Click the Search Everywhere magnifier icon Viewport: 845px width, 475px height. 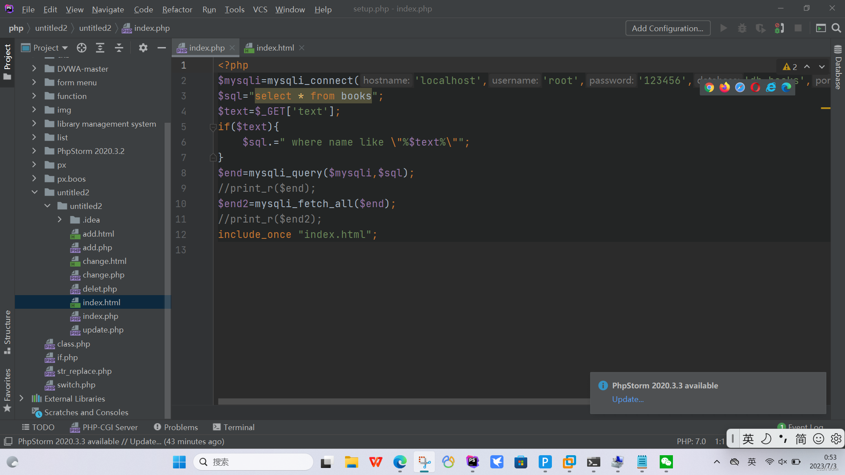point(836,28)
